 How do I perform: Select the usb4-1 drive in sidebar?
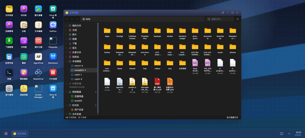coord(84,75)
